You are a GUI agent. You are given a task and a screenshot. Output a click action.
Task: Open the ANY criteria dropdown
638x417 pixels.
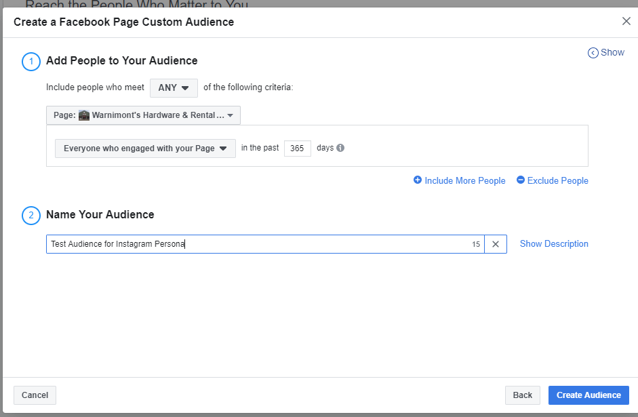pyautogui.click(x=174, y=88)
